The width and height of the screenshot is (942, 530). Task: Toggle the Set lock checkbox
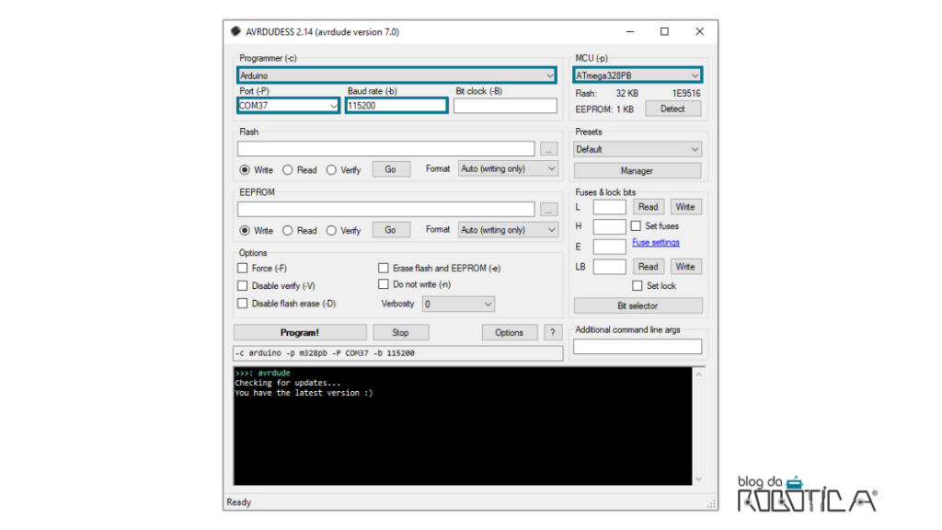tap(638, 285)
